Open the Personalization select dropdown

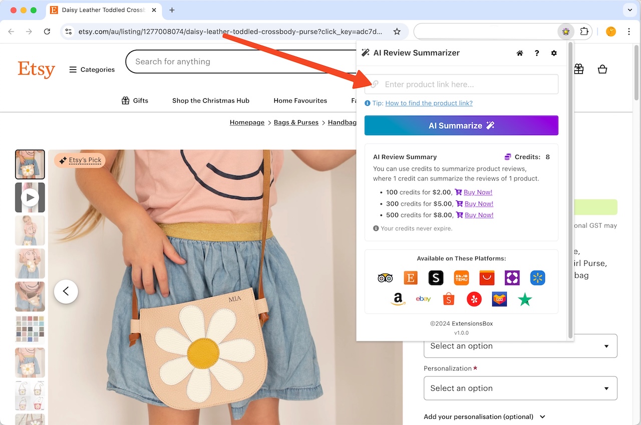coord(520,388)
